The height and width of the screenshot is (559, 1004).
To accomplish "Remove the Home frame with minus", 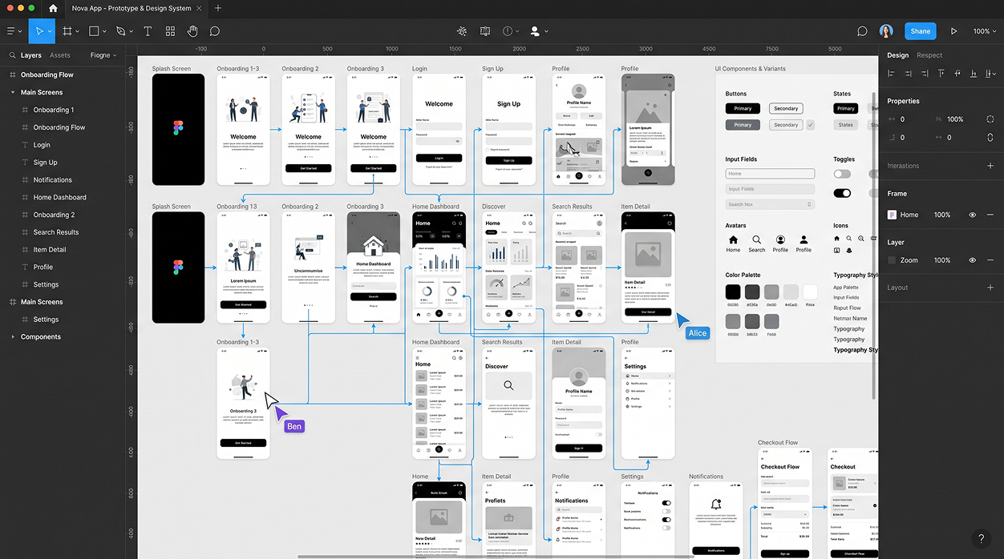I will [x=990, y=215].
